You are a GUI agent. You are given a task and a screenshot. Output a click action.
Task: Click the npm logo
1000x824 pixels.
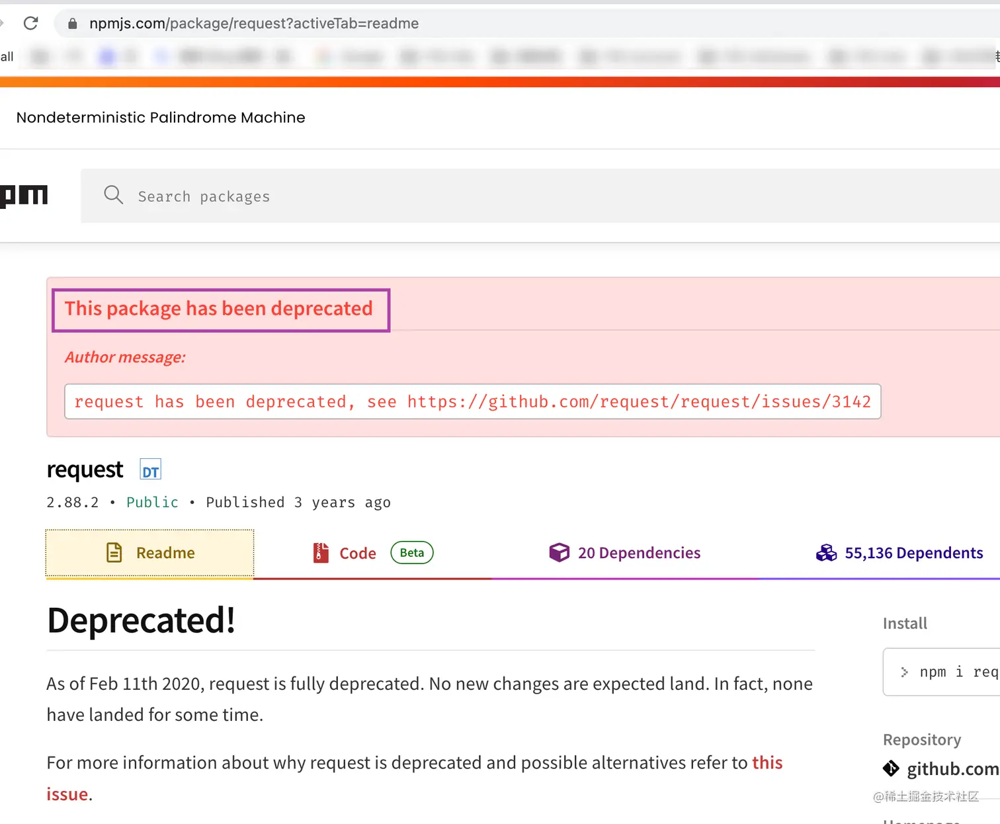[24, 196]
